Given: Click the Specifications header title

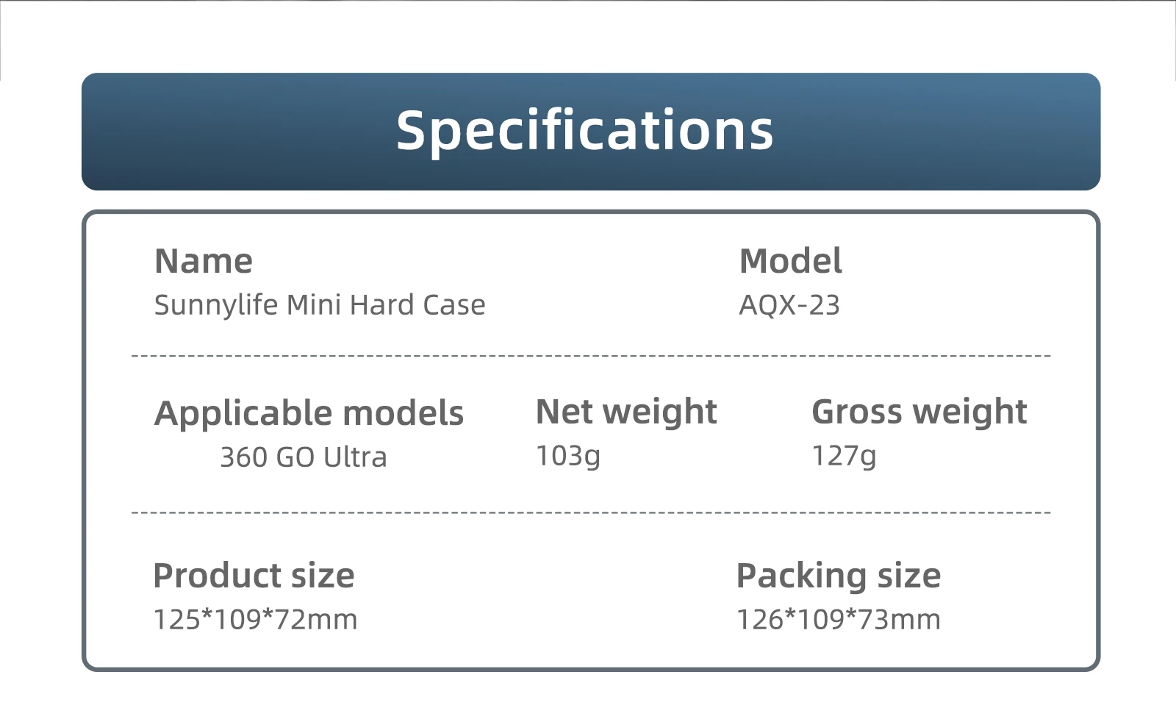Looking at the screenshot, I should coord(585,131).
